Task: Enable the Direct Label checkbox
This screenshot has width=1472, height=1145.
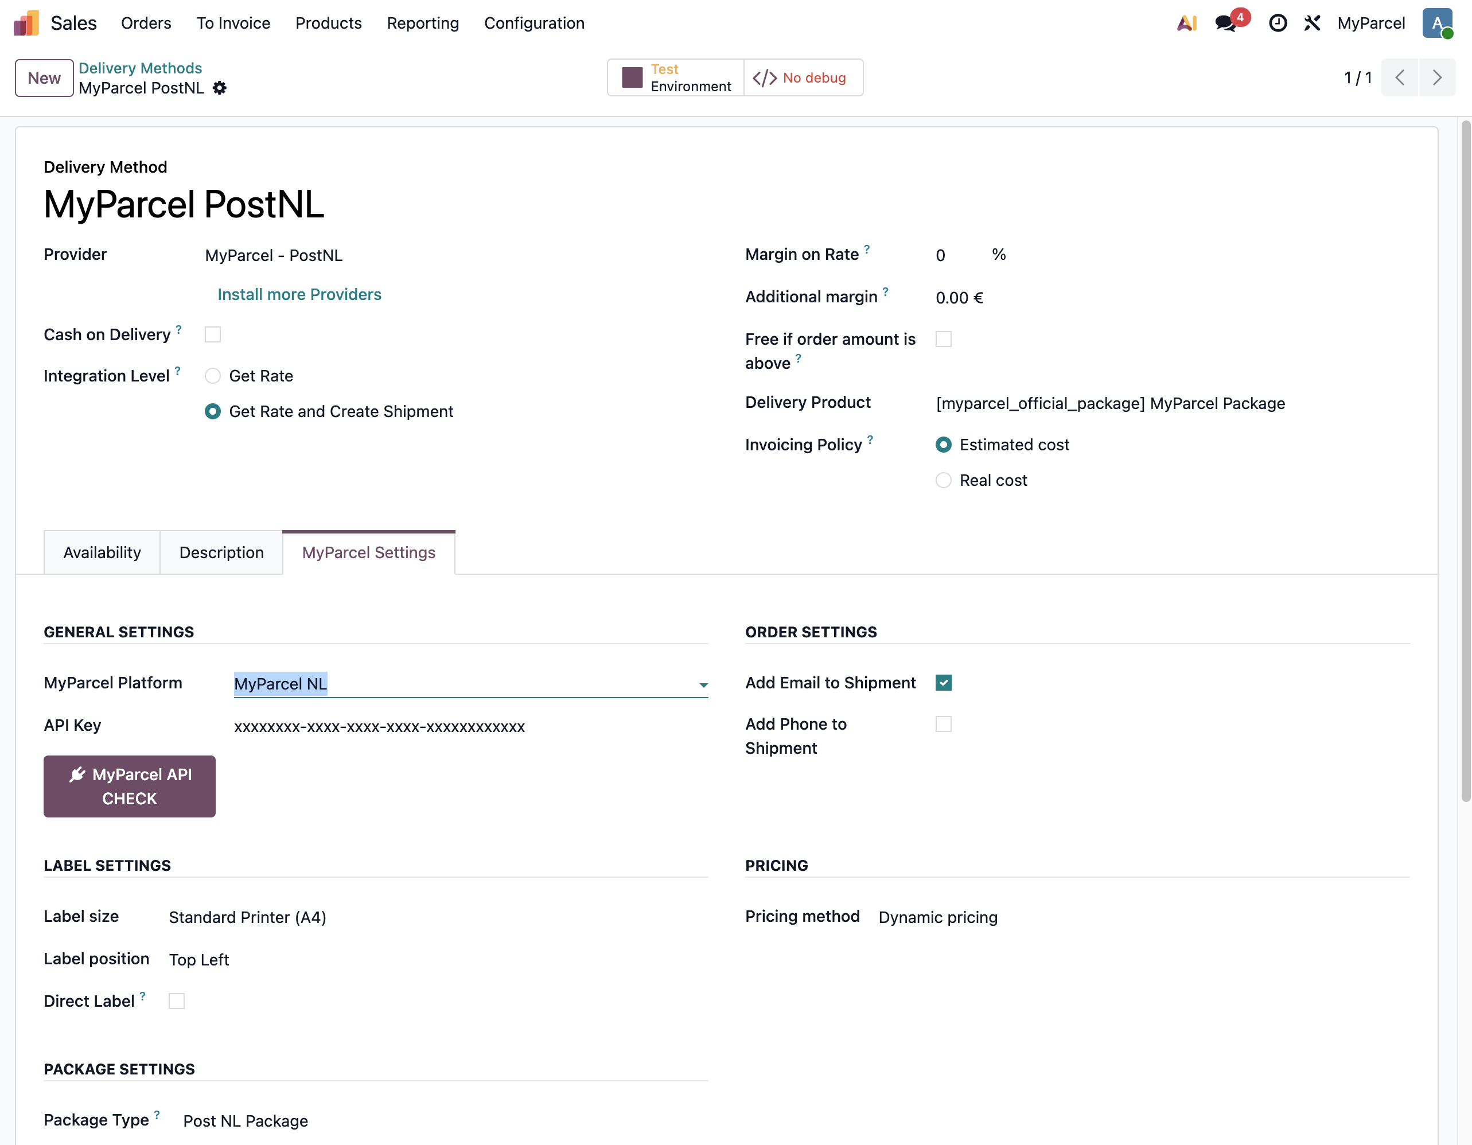Action: coord(177,1002)
